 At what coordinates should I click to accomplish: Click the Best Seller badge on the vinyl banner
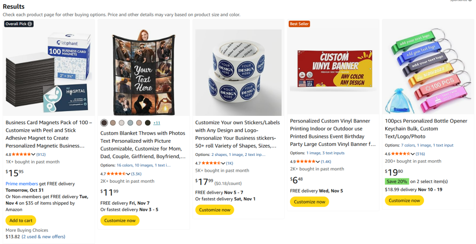pos(299,24)
